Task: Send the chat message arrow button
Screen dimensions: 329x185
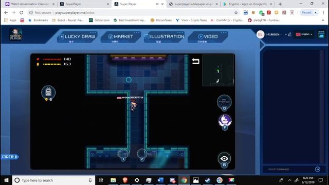Action: 318,169
